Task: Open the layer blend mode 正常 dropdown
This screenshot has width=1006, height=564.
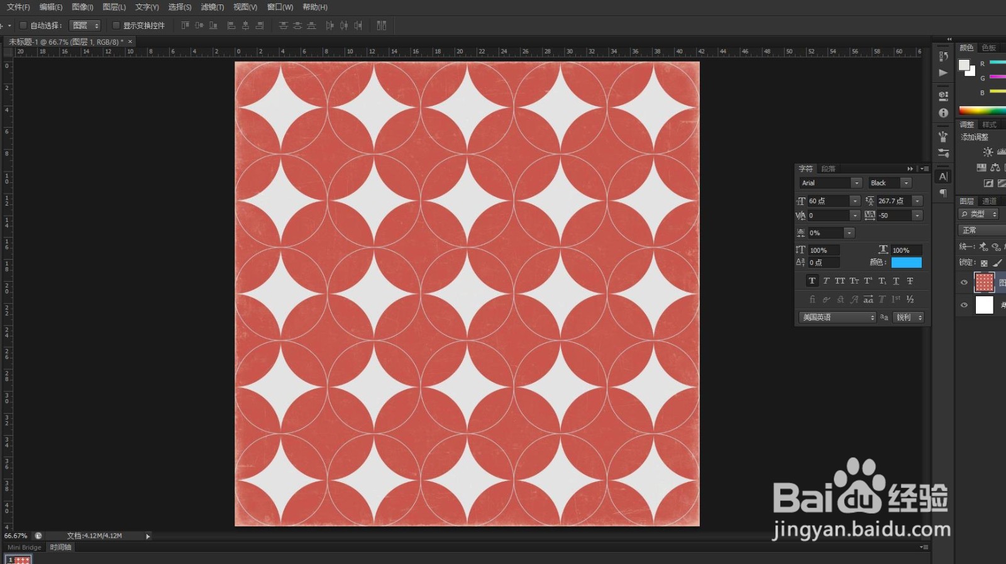Action: (x=981, y=231)
